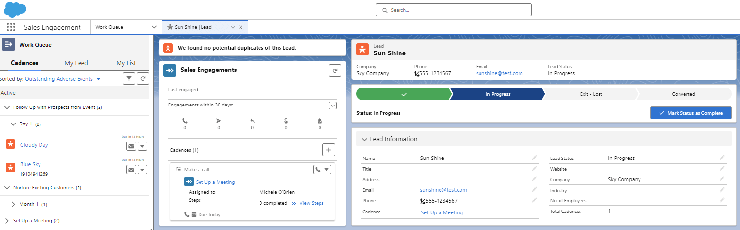Click the Cloudy Day lead icon

(x=11, y=144)
